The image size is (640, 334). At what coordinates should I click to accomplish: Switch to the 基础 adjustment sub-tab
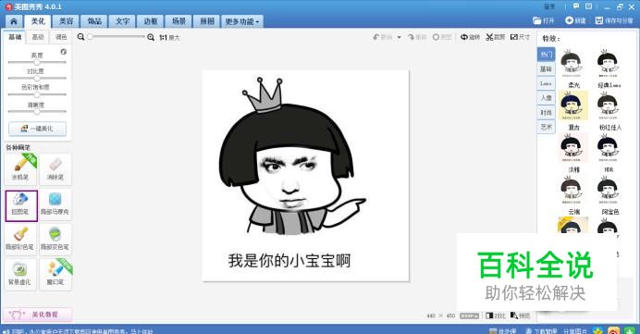click(x=15, y=37)
